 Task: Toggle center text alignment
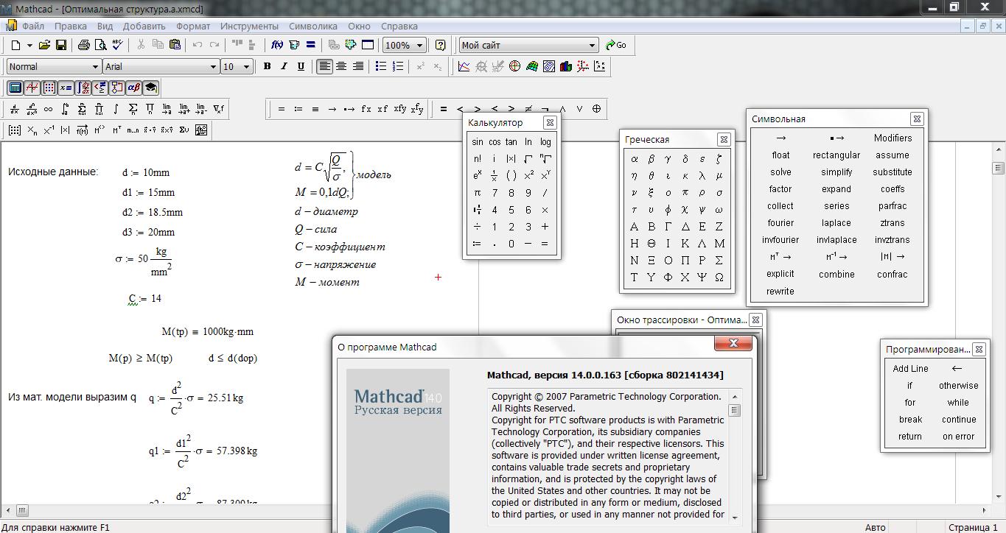340,66
